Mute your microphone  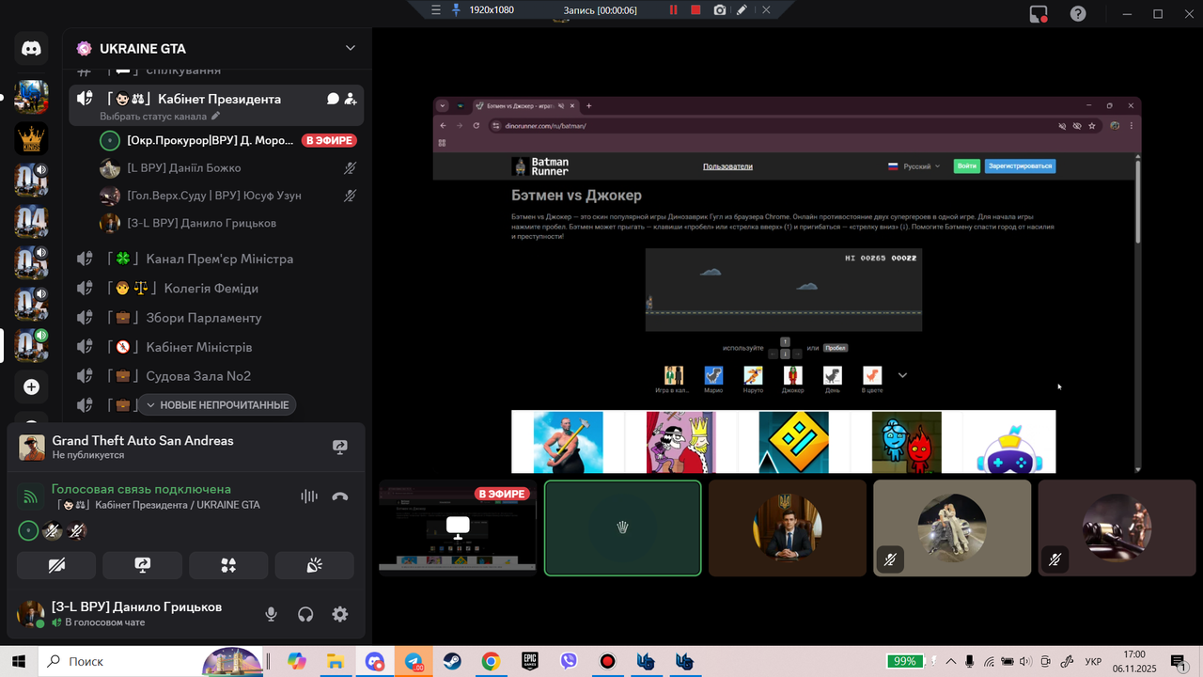pyautogui.click(x=271, y=614)
